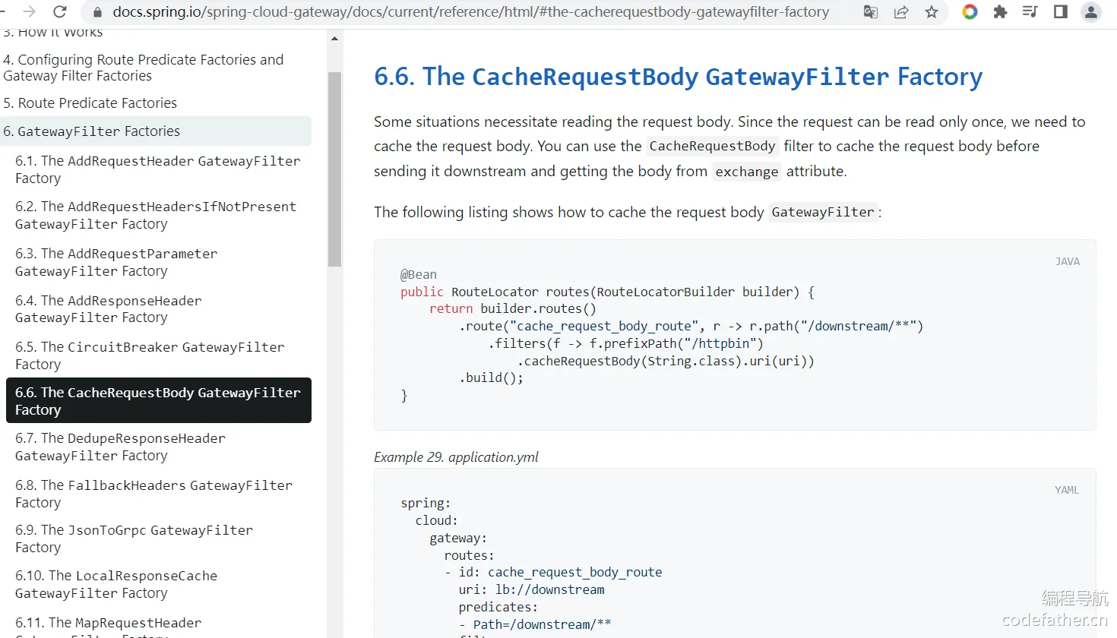Open the colorful circle browser extension
Screen dimensions: 1117x638
pos(970,11)
